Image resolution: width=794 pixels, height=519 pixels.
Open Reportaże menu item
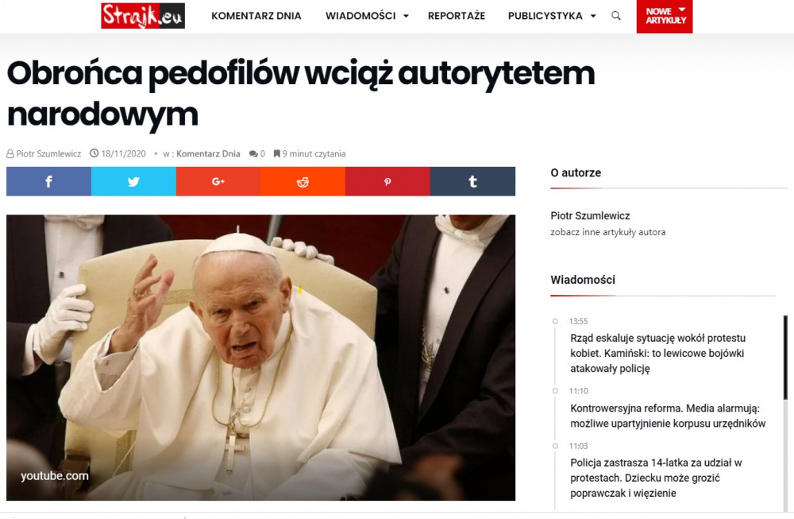point(457,16)
